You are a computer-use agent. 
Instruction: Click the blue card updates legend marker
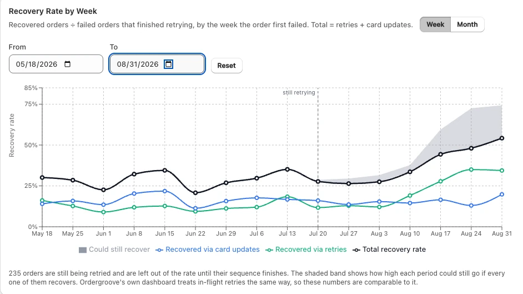coord(159,250)
